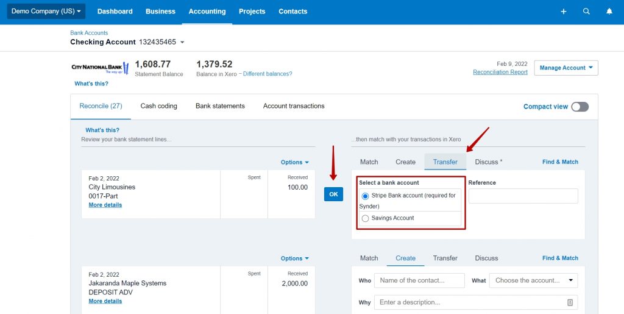Select Create tab for Jakaranda Maple Systems line

click(405, 259)
